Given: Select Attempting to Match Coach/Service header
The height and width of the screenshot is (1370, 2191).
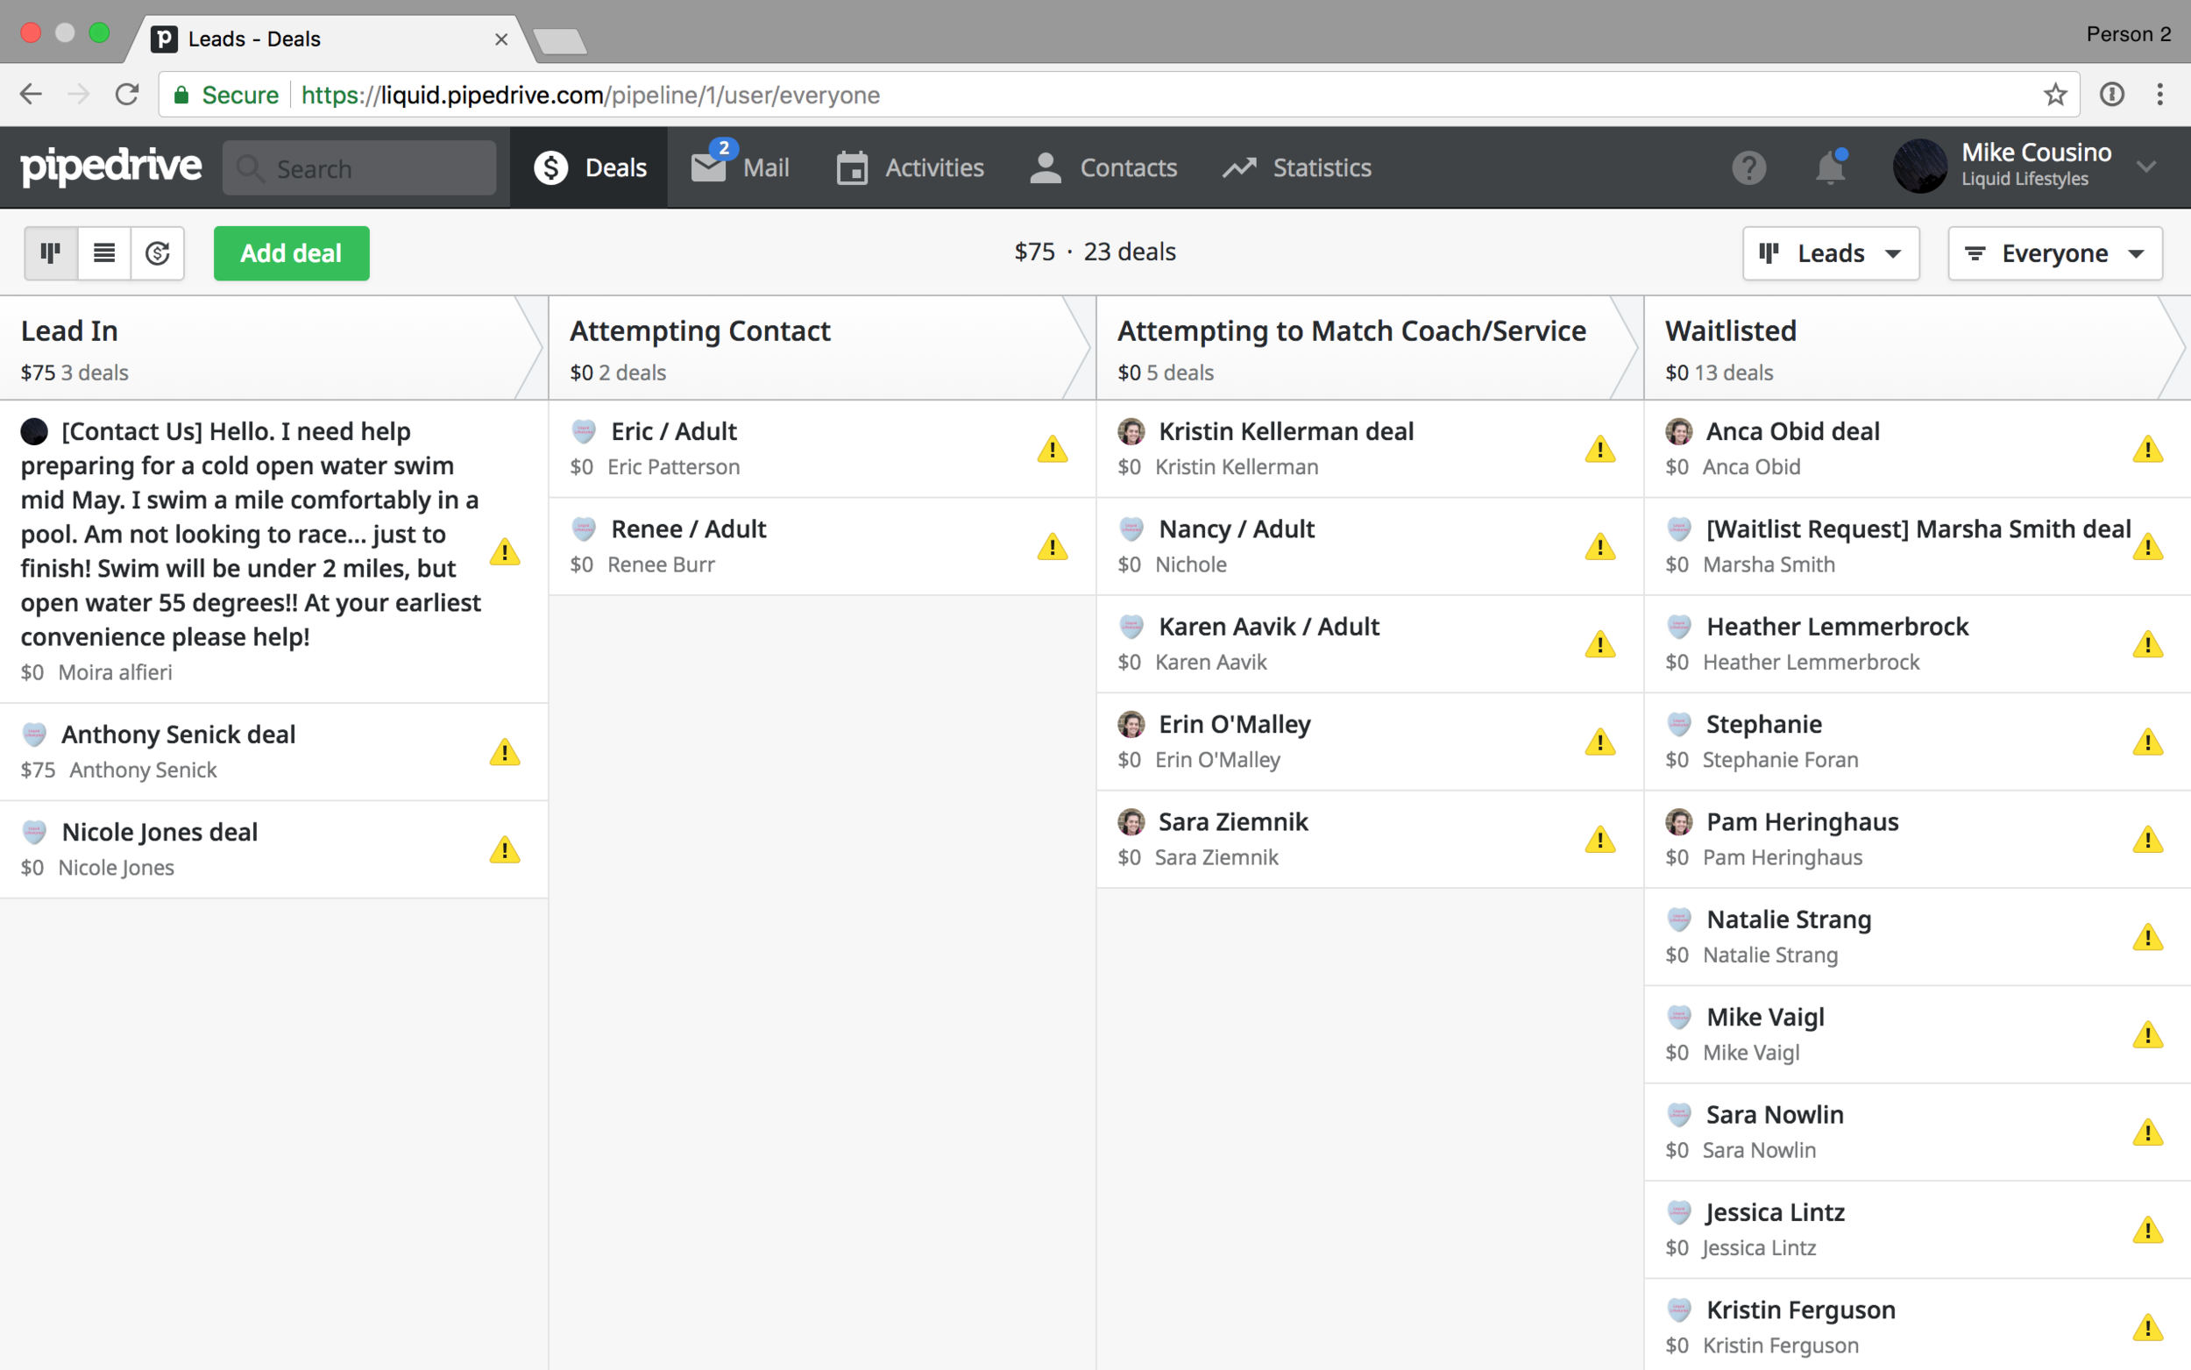Looking at the screenshot, I should (1368, 348).
